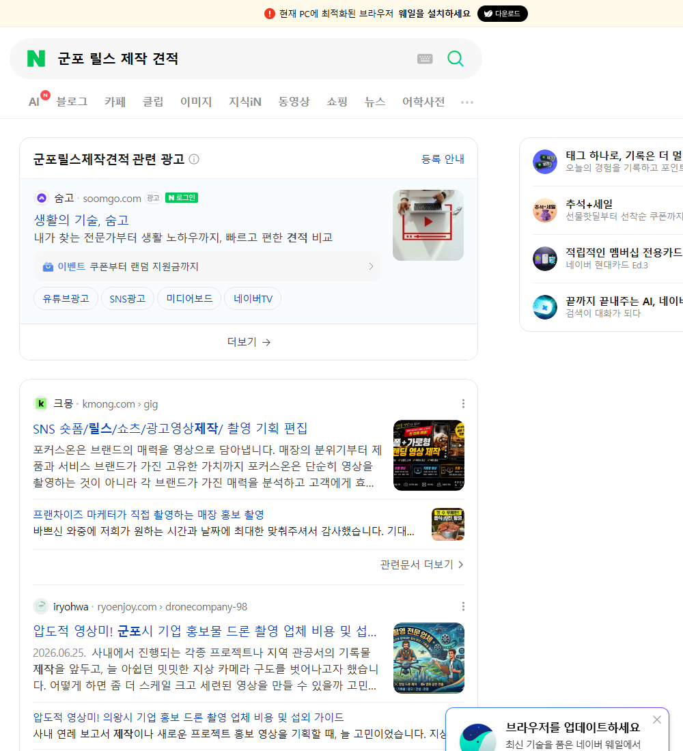Screen dimensions: 683x751
Task: Switch to the 동영상 tab
Action: 294,102
